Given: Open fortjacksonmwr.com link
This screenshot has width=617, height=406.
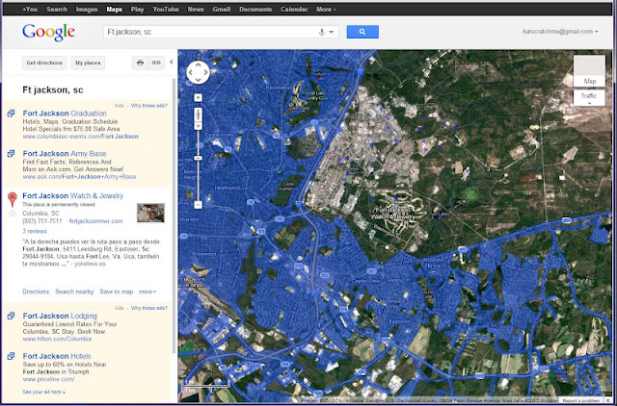Looking at the screenshot, I should point(96,221).
